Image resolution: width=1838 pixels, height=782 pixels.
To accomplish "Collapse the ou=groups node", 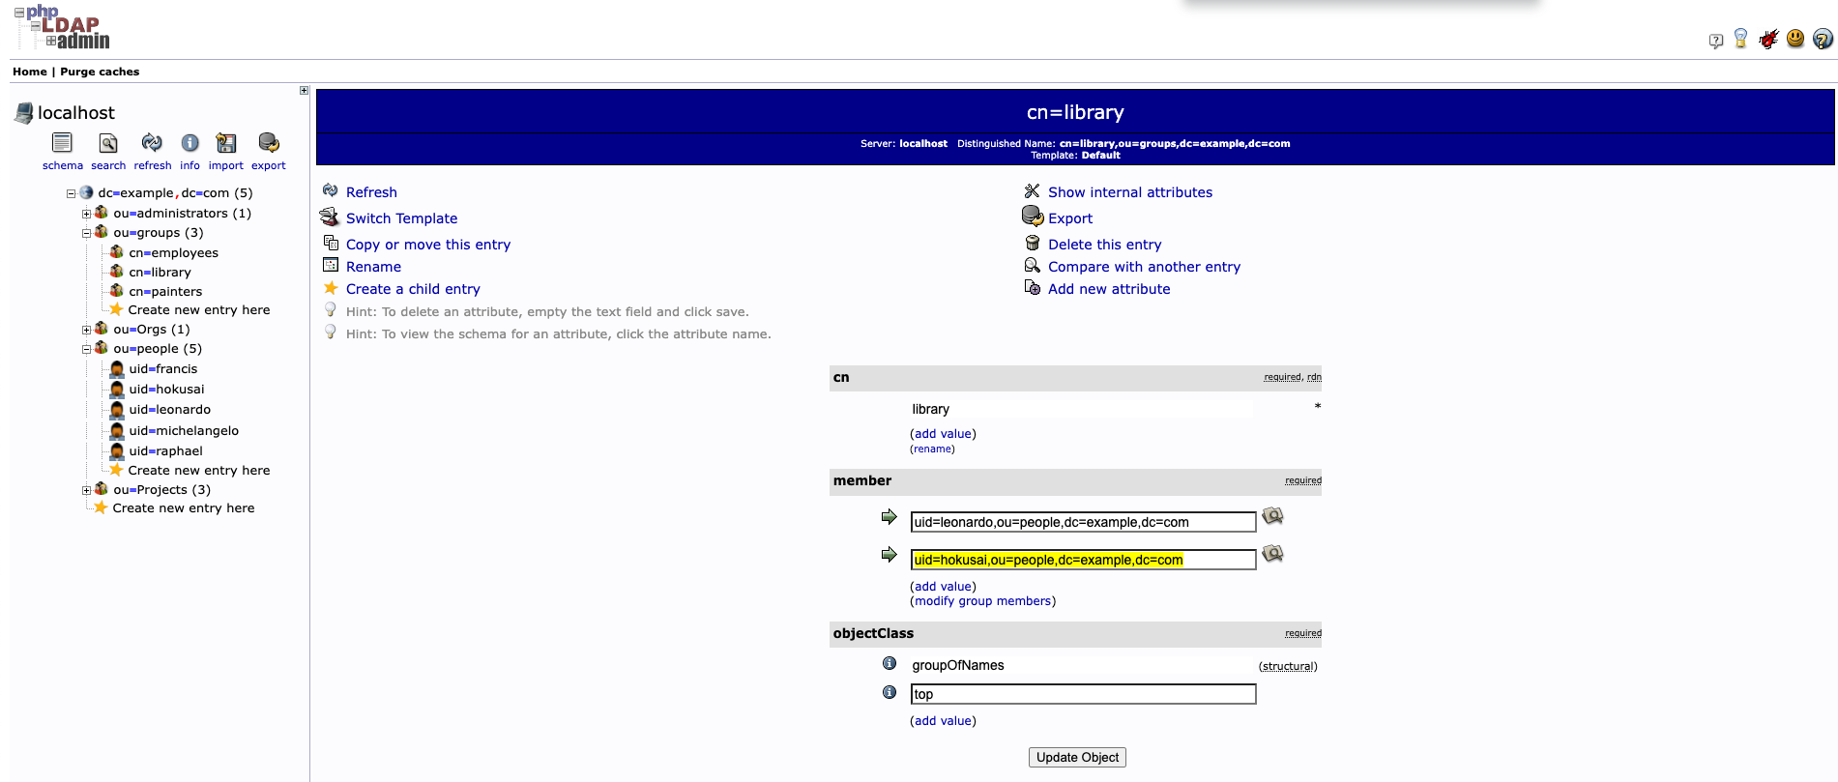I will [86, 233].
